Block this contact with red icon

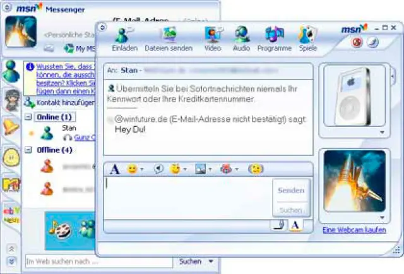357,42
